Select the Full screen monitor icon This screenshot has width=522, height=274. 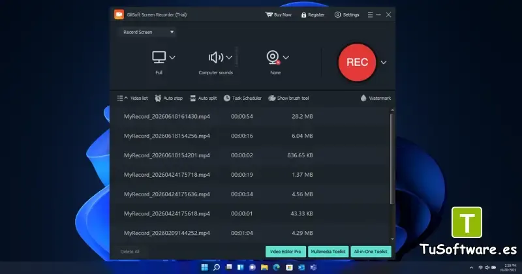coord(159,57)
